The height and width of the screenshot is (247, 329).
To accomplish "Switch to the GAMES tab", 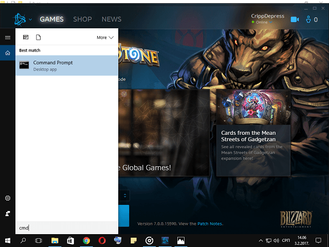I will pos(51,20).
